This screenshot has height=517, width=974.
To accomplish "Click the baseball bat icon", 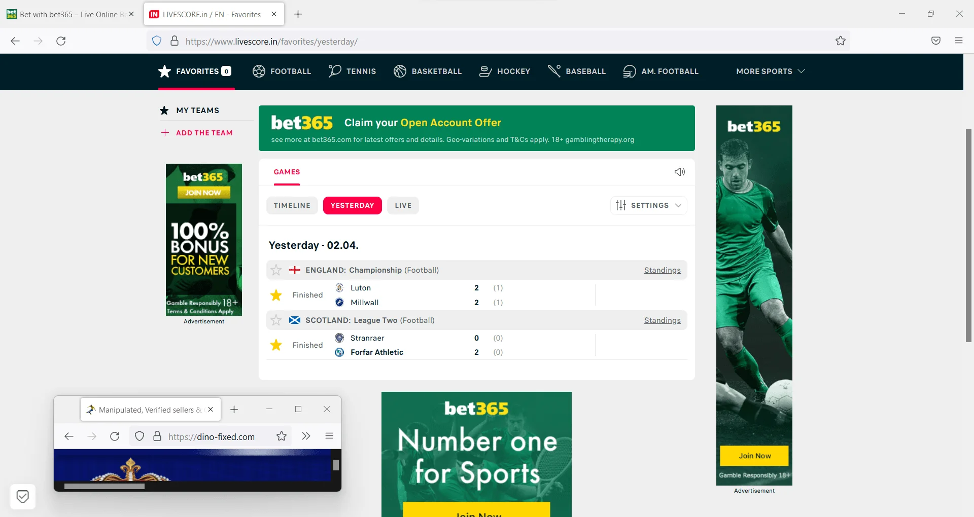I will [x=554, y=71].
